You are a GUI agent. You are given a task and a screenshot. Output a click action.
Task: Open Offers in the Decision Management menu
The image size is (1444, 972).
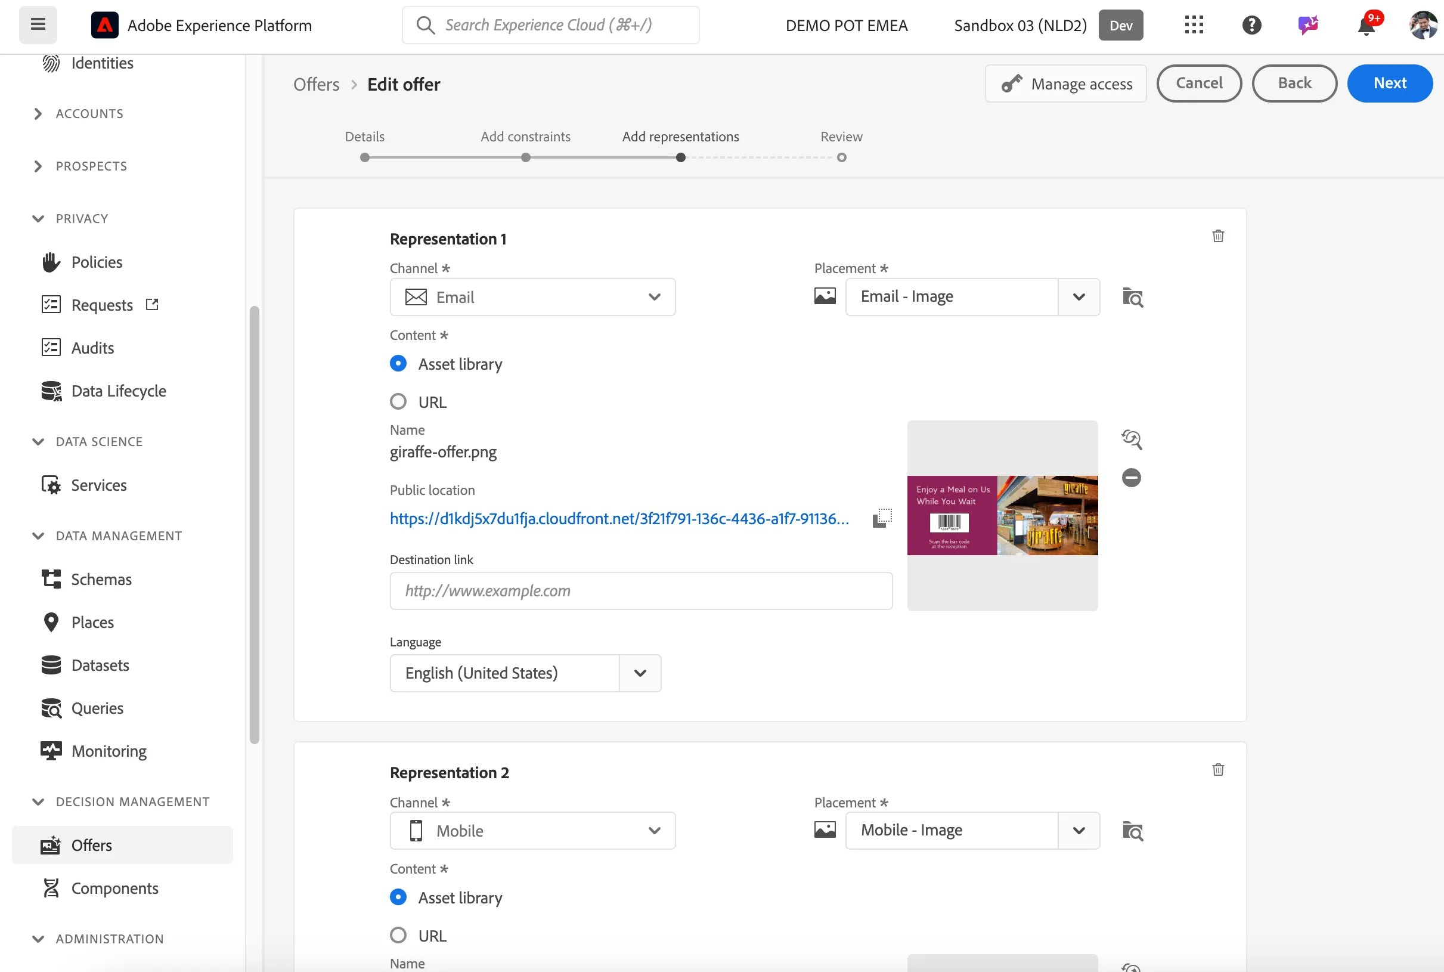pyautogui.click(x=122, y=846)
